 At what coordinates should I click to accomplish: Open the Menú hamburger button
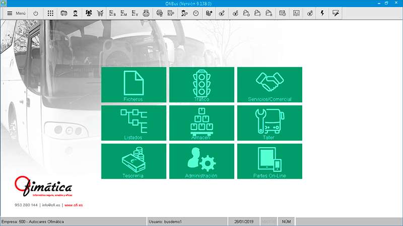pyautogui.click(x=16, y=14)
